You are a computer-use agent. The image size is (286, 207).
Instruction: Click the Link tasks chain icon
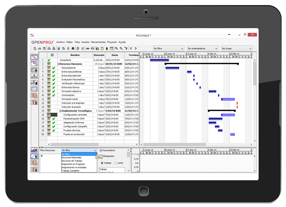88,48
